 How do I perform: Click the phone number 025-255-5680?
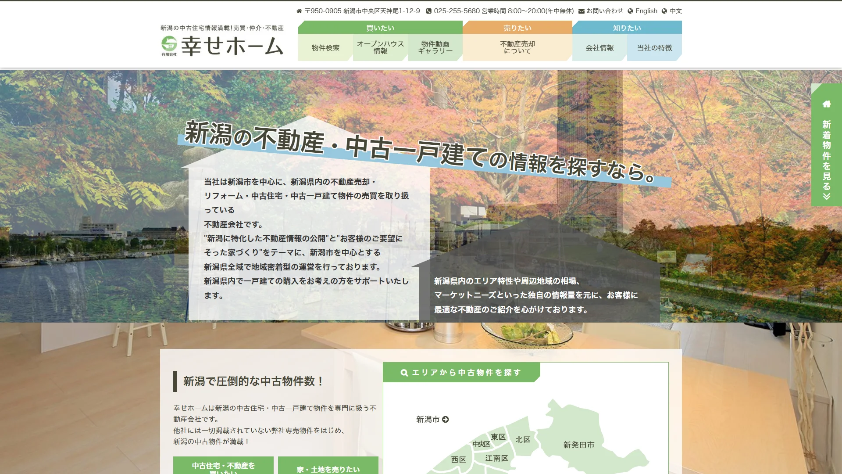pos(457,11)
